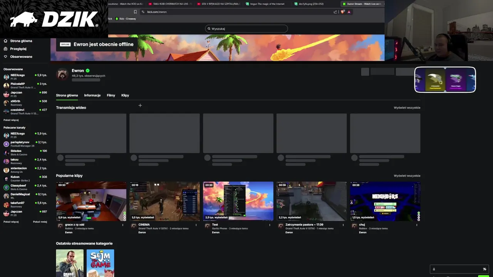Click Classybeef avatar in recommended channels
493x277 pixels.
pos(6,187)
